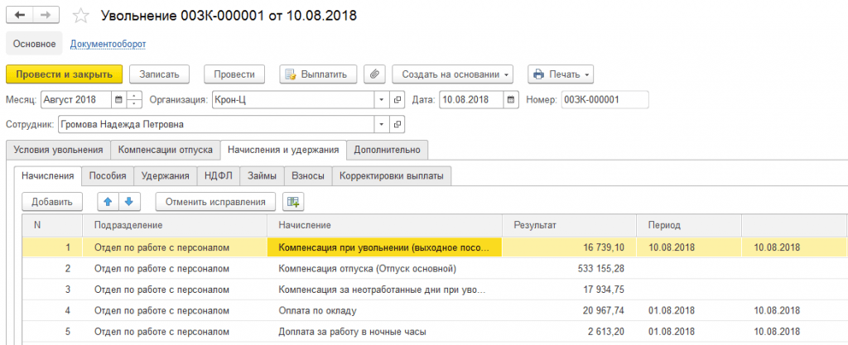Viewport: 848px width, 345px height.
Task: Expand the Организация dropdown list
Action: pyautogui.click(x=382, y=100)
